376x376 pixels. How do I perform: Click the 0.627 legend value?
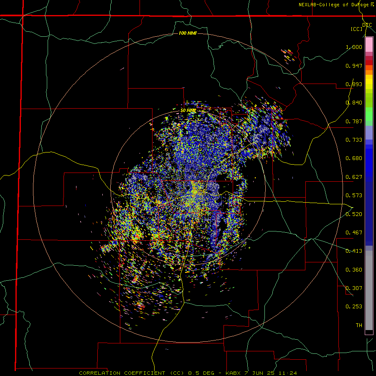tap(354, 177)
